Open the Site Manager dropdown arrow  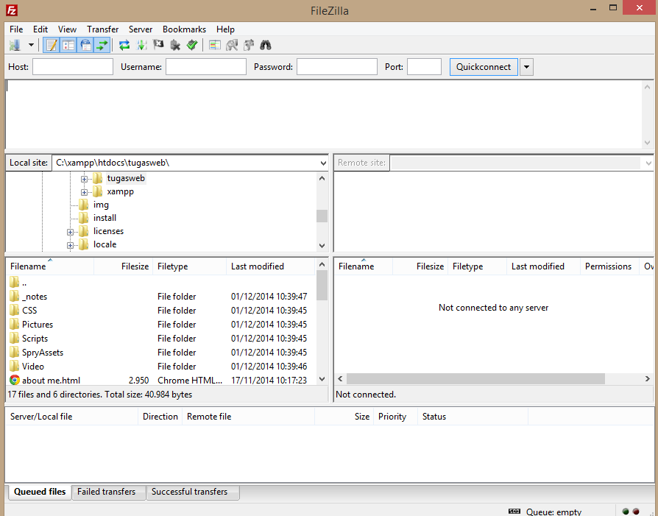tap(31, 45)
